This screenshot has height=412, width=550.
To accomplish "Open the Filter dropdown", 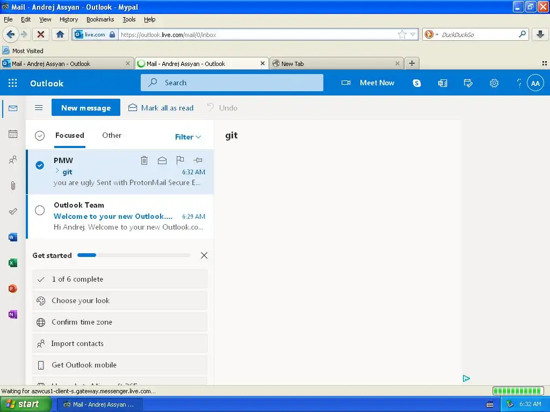I will (x=188, y=137).
